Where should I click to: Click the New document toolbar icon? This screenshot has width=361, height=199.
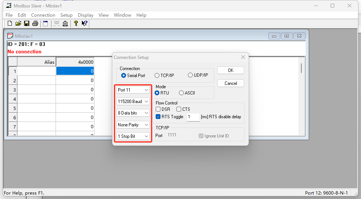tap(10, 24)
